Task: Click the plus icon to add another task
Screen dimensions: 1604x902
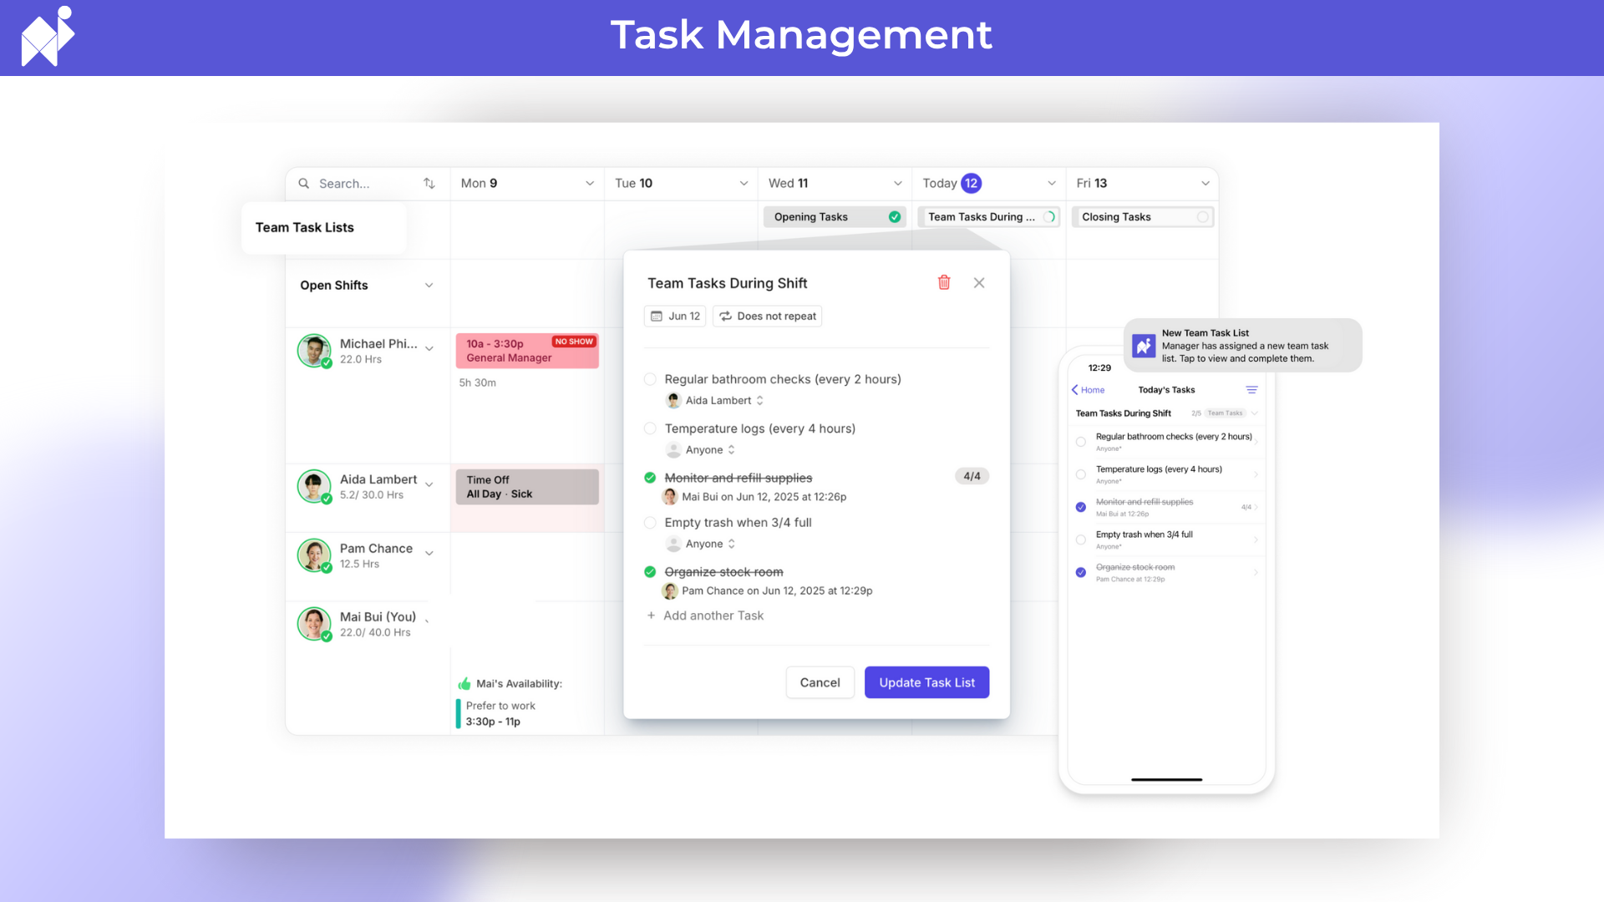Action: point(651,616)
